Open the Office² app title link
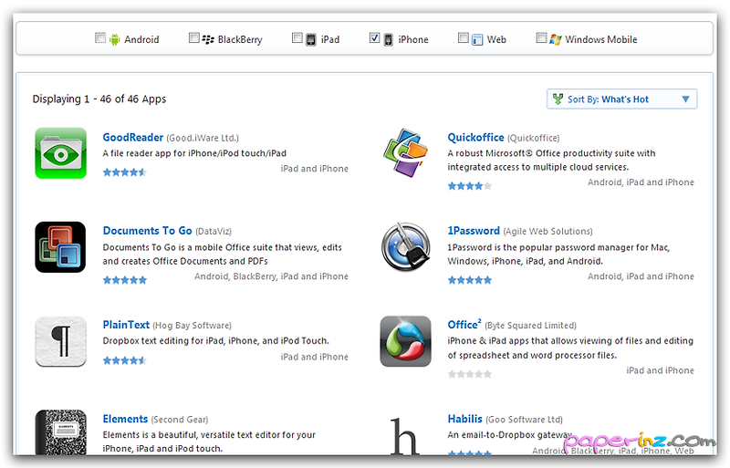Screen dimensions: 730x468 pos(464,324)
